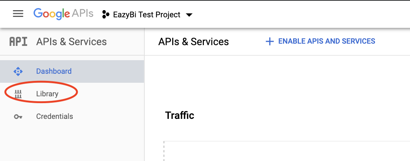
Task: Go to the Credentials sidebar item
Action: click(55, 116)
